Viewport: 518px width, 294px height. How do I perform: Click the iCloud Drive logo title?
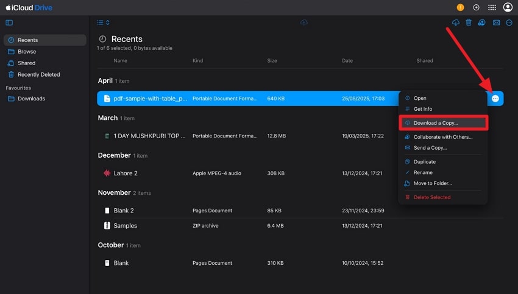(x=29, y=7)
